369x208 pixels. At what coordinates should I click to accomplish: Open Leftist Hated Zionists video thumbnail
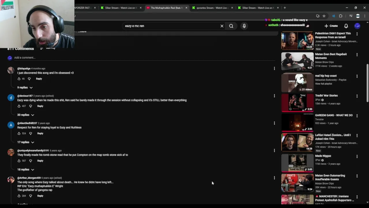[298, 142]
